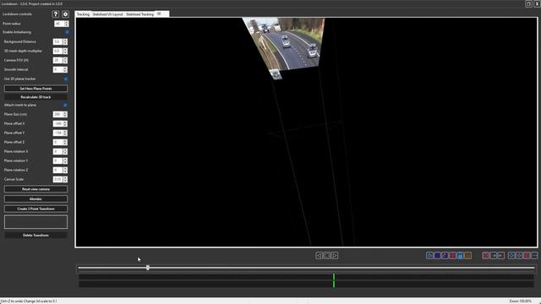Click the stop playback button

(327, 255)
